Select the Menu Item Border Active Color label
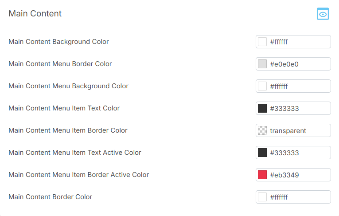The height and width of the screenshot is (216, 339). pyautogui.click(x=78, y=175)
